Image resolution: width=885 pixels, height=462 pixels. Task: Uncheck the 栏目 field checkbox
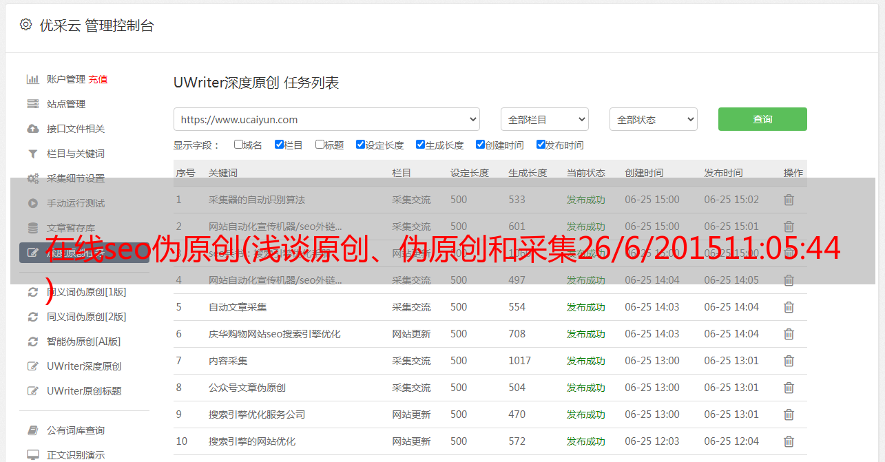pos(279,145)
